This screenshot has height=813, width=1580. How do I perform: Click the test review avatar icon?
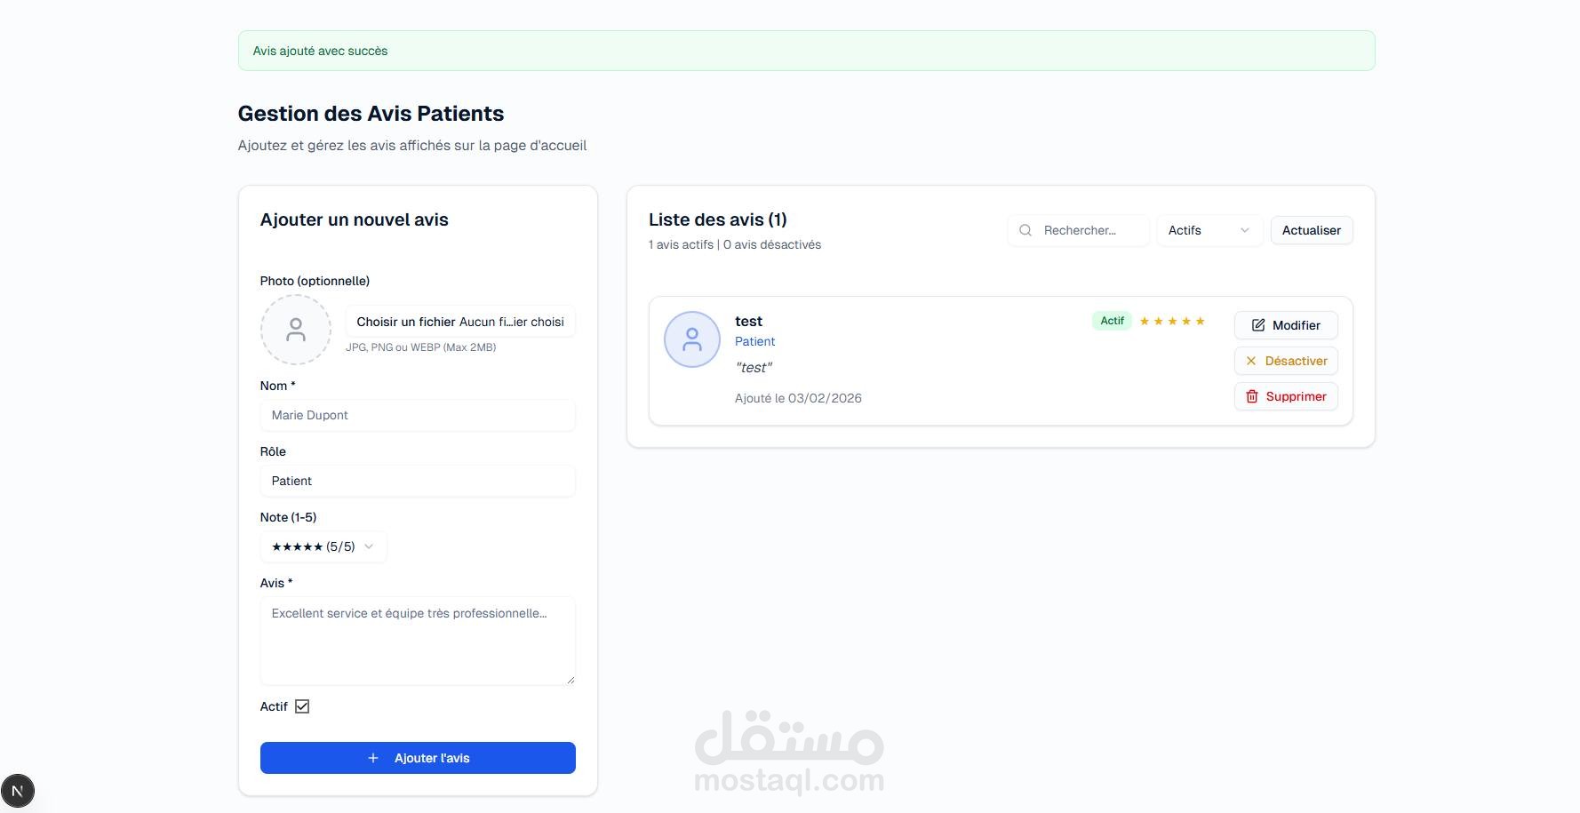pyautogui.click(x=692, y=339)
